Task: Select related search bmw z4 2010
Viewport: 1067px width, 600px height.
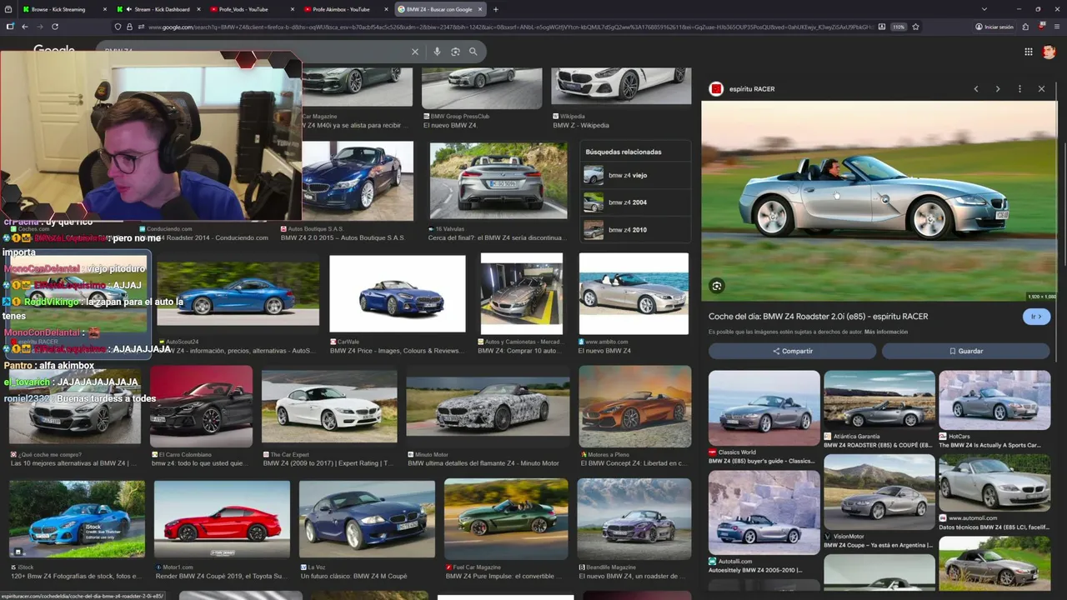Action: (635, 229)
